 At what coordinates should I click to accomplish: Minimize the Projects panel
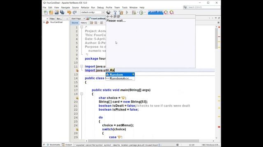pos(67,19)
